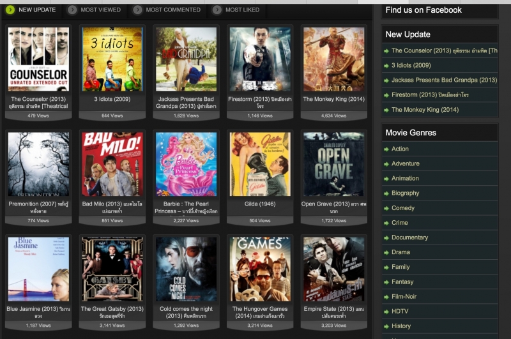Click the green arrow icon beside Drama
The height and width of the screenshot is (339, 511).
386,252
